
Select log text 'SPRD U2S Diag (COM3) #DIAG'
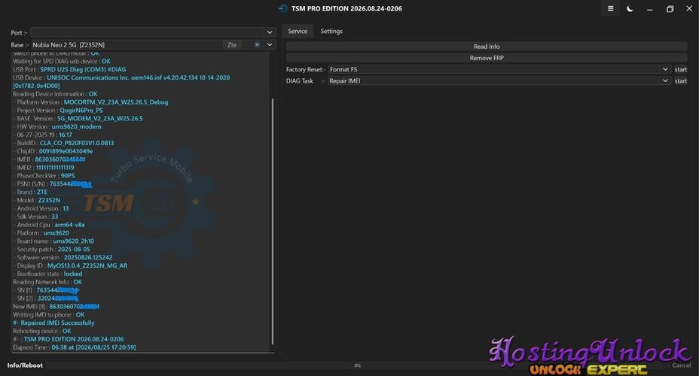(83, 69)
